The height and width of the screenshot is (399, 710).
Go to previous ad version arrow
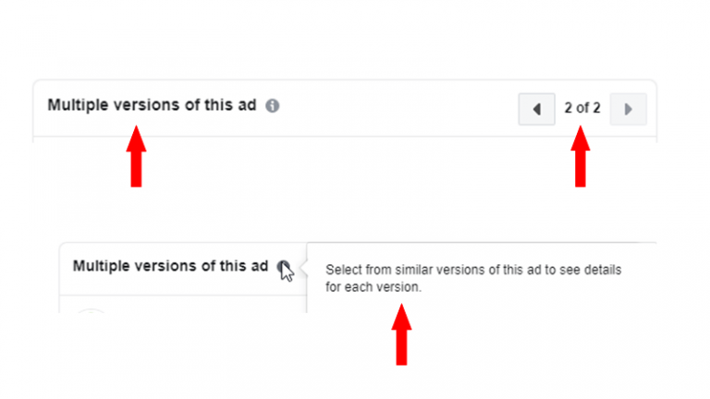(x=536, y=109)
